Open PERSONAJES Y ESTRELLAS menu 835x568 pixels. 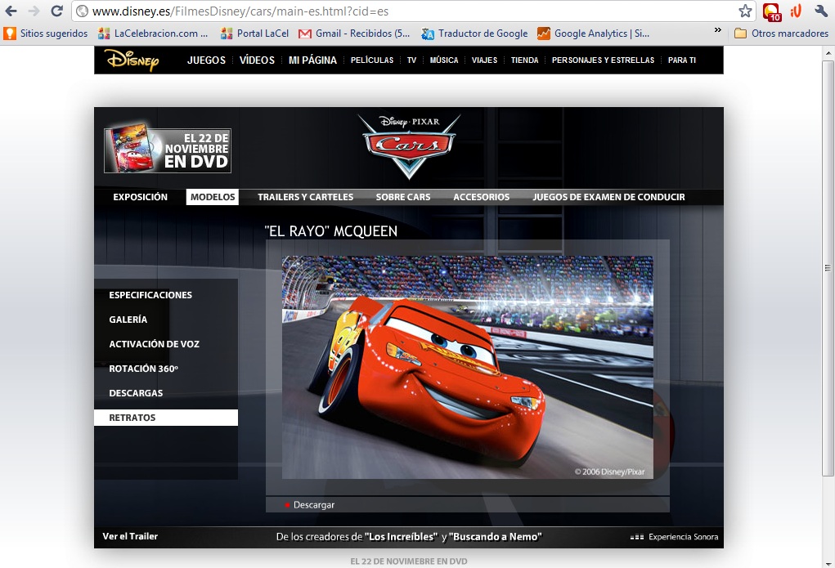point(603,60)
